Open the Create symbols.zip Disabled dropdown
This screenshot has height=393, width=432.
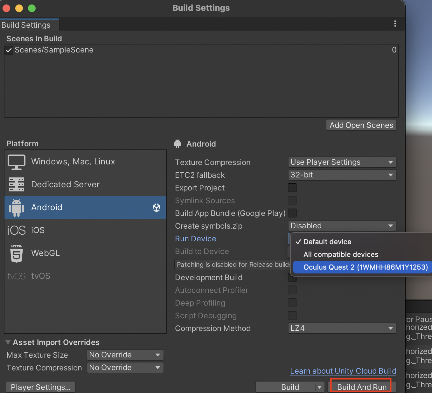[342, 226]
